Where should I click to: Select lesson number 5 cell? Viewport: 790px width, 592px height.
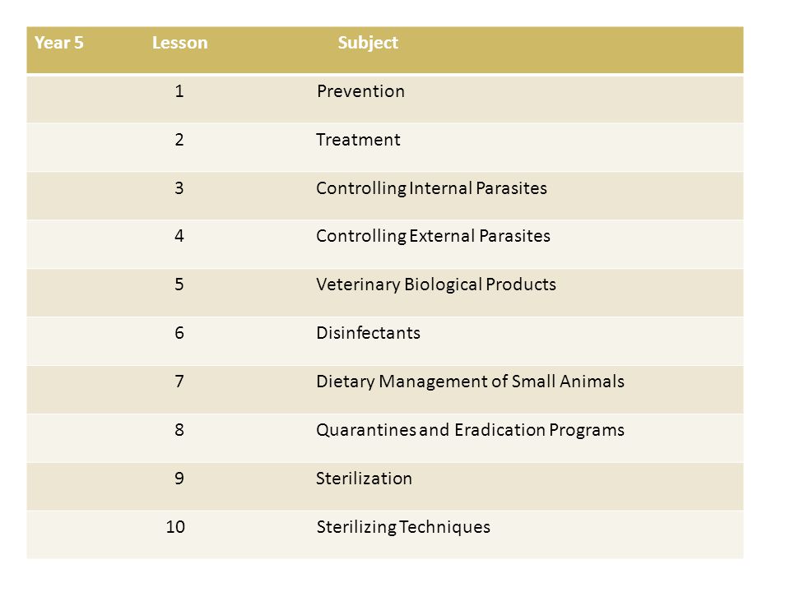coord(179,284)
